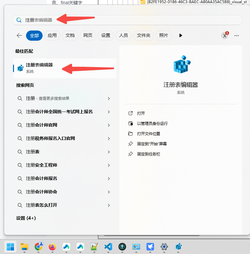Viewport: 250px width, 254px height.
Task: Switch to the 设置 filter tab
Action: coord(106,36)
